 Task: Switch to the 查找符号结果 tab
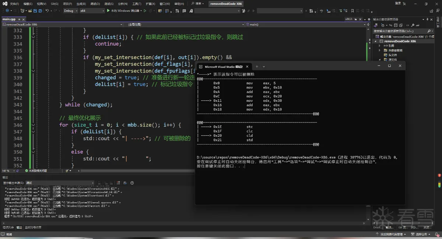pyautogui.click(x=33, y=228)
